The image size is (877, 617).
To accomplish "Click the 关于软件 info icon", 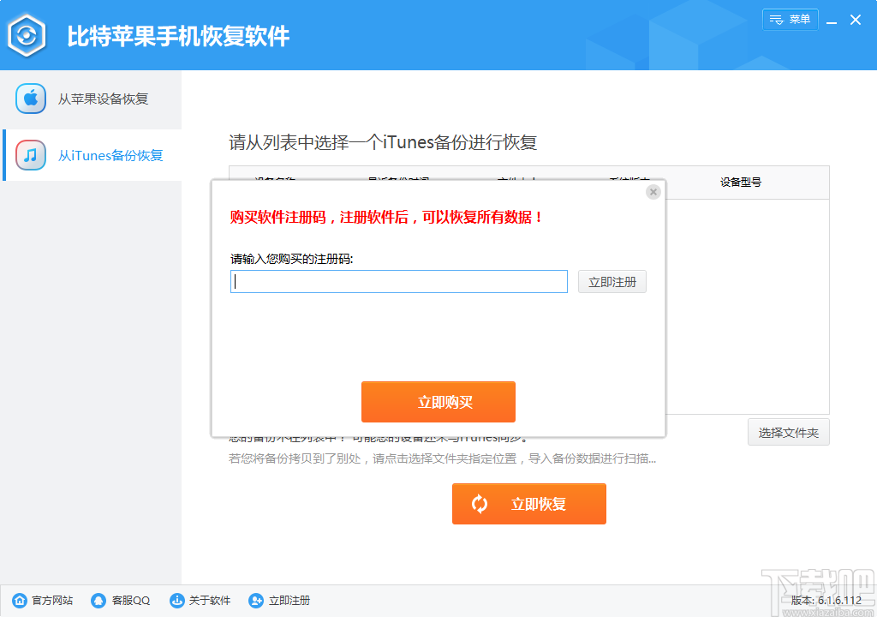I will point(176,600).
